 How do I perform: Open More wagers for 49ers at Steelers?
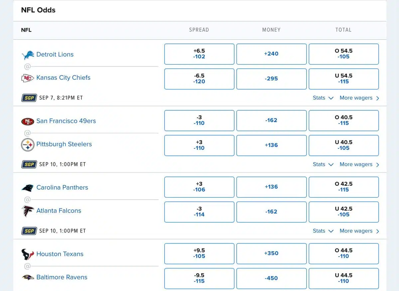(x=359, y=164)
